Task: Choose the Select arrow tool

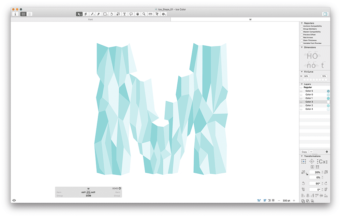Action: 79,14
